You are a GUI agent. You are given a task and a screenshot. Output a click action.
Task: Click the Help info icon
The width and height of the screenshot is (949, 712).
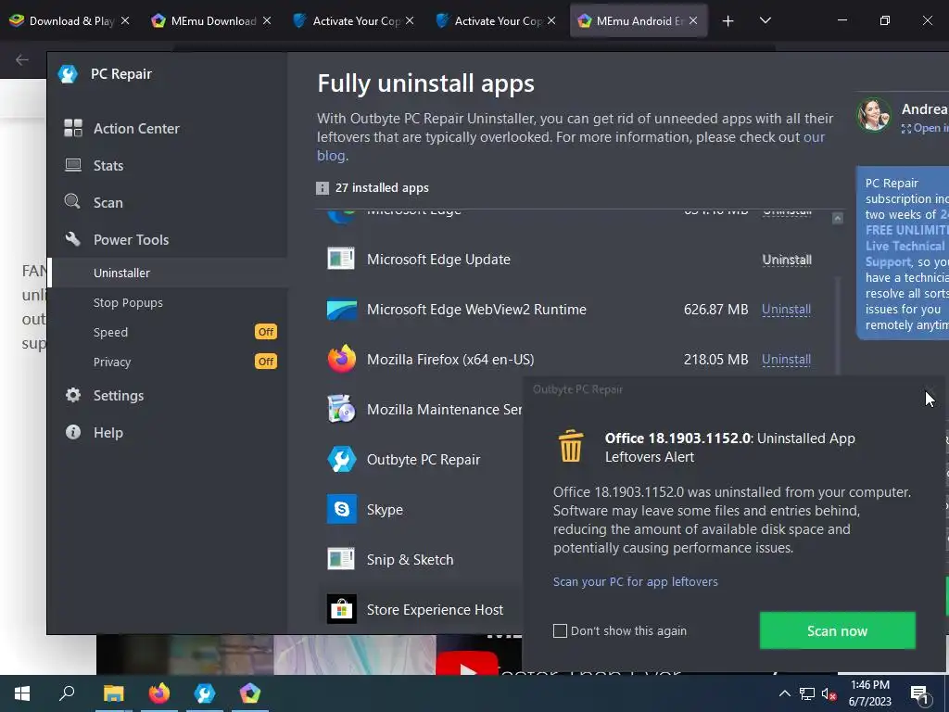click(x=73, y=432)
